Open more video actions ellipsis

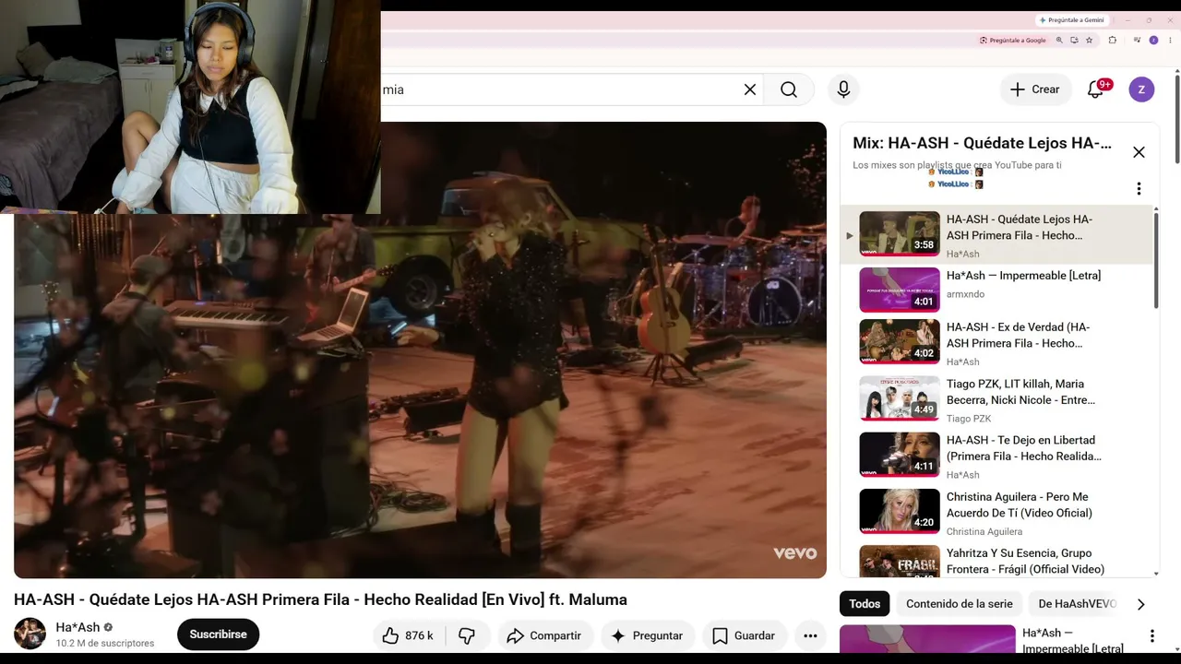pos(810,635)
